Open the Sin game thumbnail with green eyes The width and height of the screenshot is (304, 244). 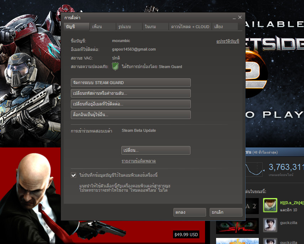pos(237,226)
